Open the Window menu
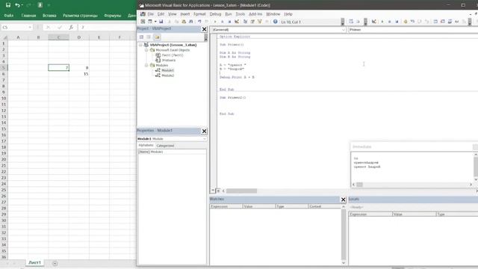 pyautogui.click(x=273, y=14)
